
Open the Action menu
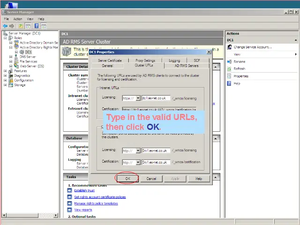(18, 19)
